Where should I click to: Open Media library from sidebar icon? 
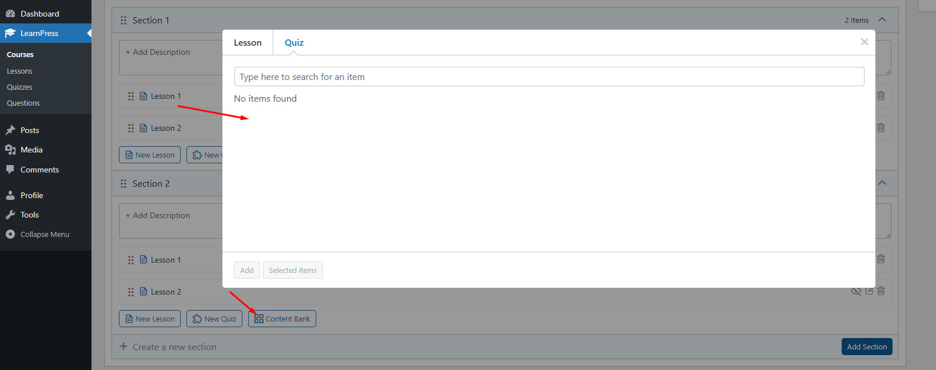point(10,150)
